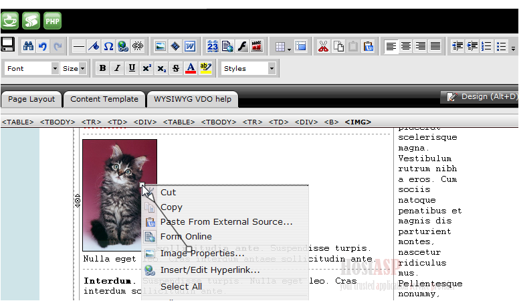519x301 pixels.
Task: Increase the paragraph indent
Action: click(472, 46)
